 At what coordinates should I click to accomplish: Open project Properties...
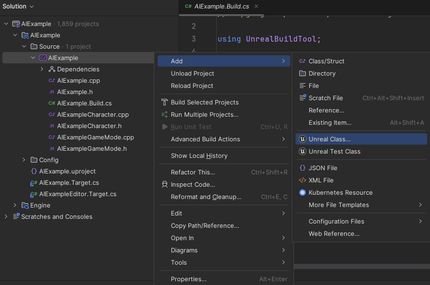click(224, 279)
